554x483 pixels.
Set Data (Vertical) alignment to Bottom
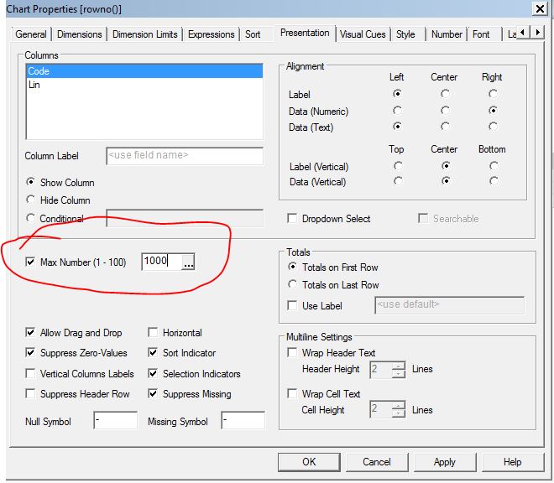tap(494, 181)
